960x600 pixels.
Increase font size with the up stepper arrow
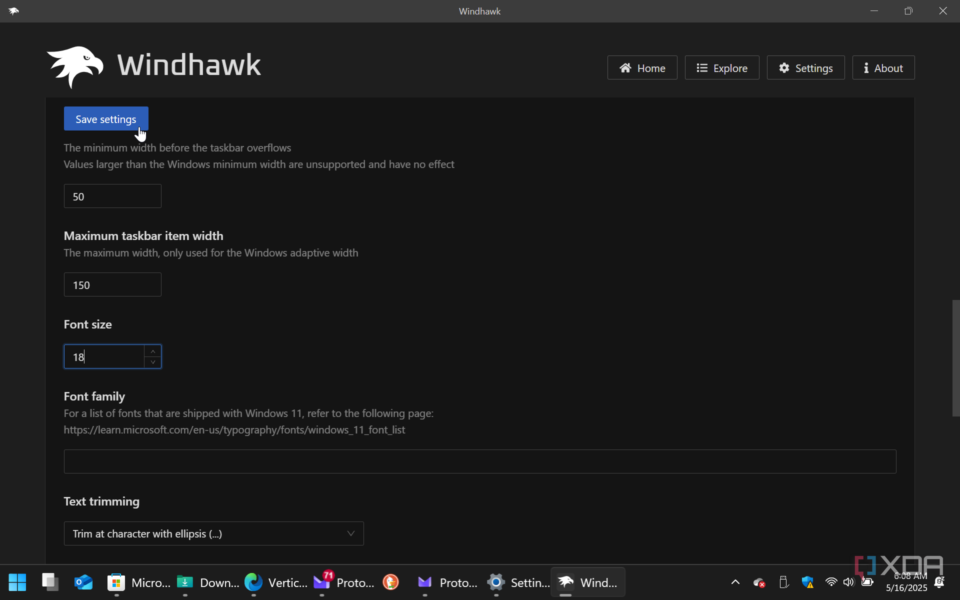153,351
